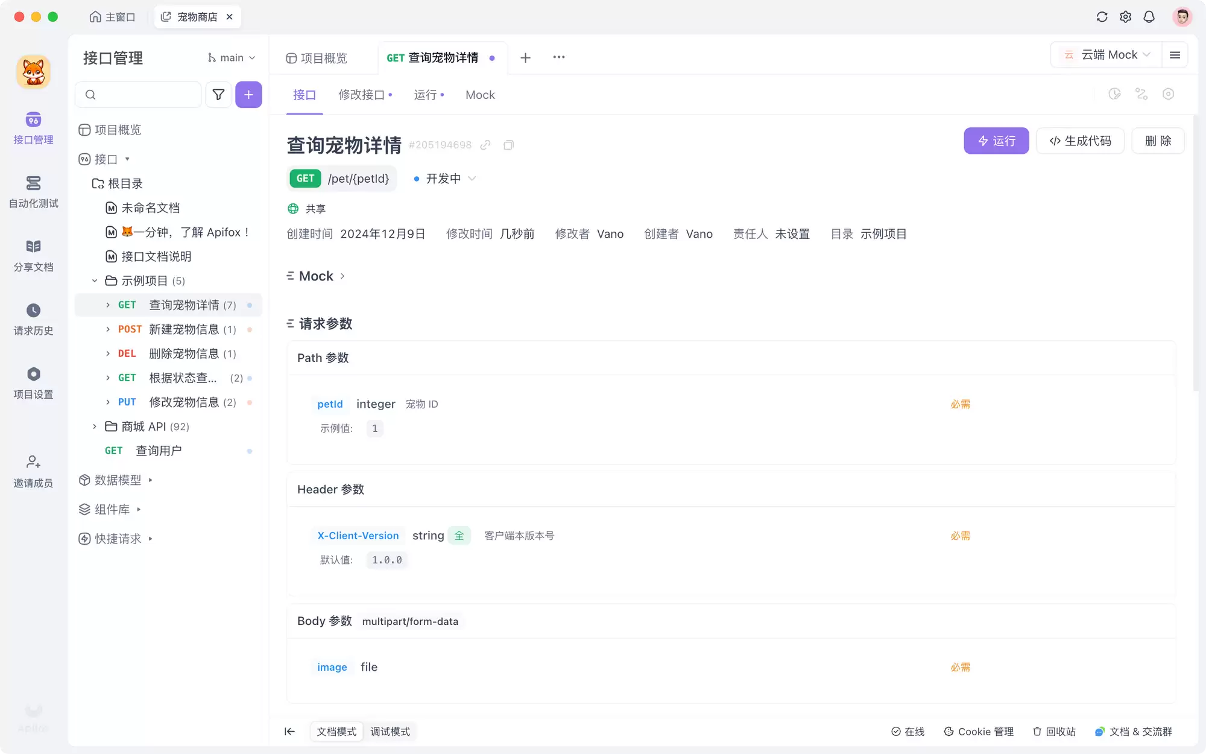Click the purple plus add button
Screen dimensions: 1206x754
click(248, 95)
